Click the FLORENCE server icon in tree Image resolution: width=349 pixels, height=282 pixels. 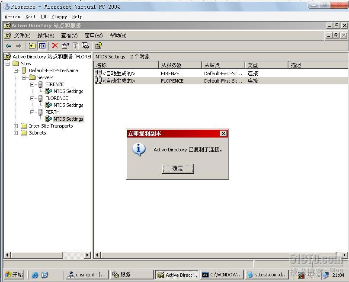point(40,98)
